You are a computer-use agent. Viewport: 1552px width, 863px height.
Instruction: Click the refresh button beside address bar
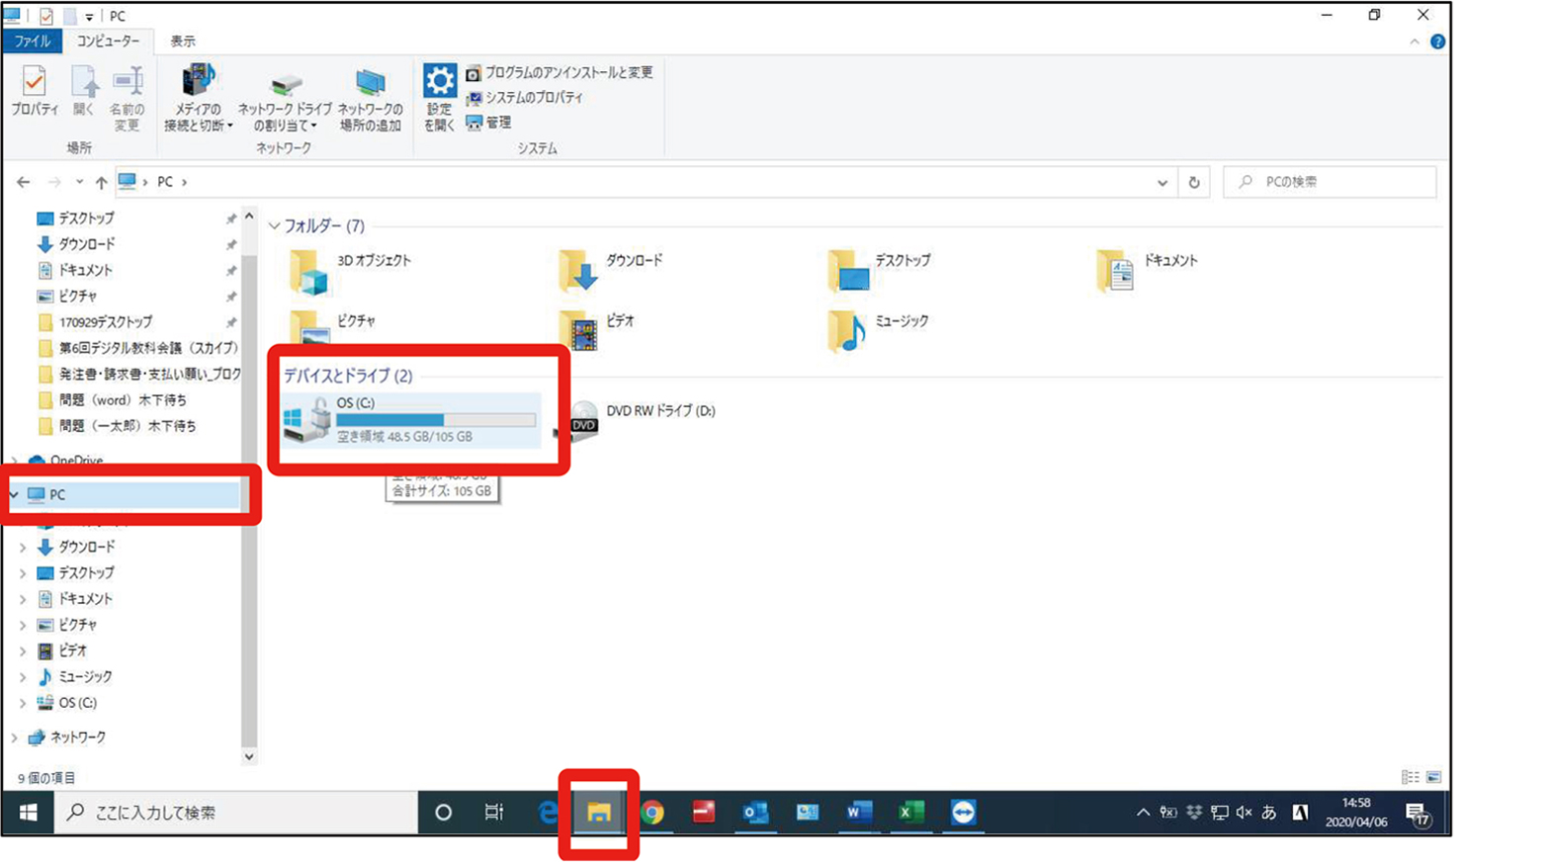pos(1193,182)
